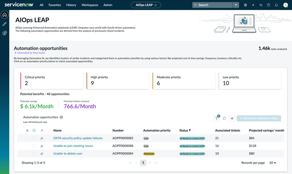Open the Home icon in left sidebar

pyautogui.click(x=5, y=15)
